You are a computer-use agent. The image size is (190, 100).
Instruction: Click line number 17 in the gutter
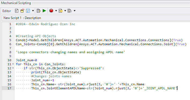[9, 88]
